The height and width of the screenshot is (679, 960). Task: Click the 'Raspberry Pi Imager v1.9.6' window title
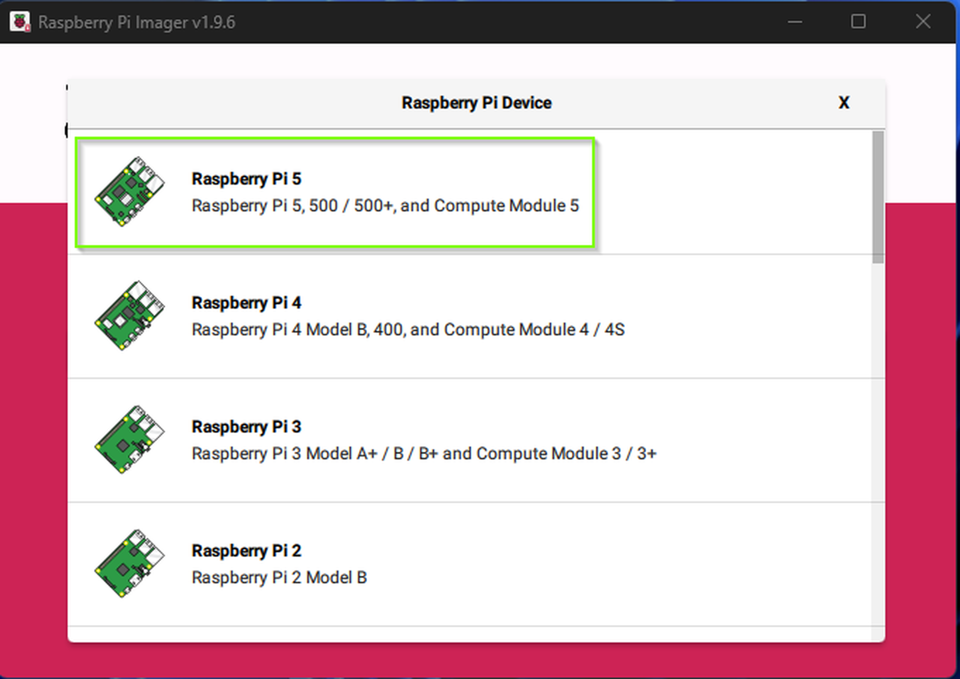(136, 22)
